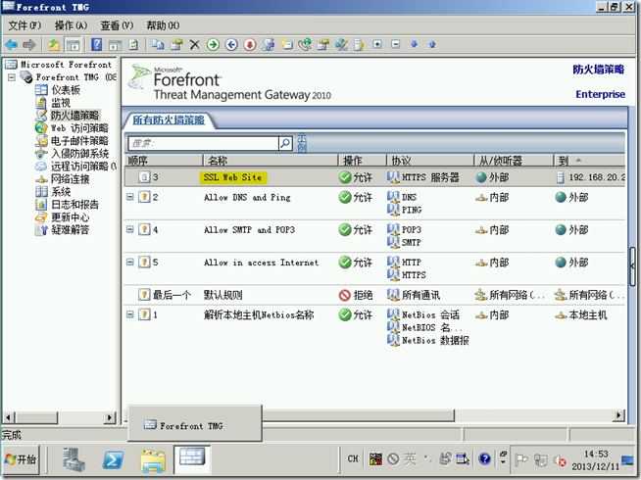Click the up-one-level folder icon
Screen dimensions: 641x480
[54, 44]
